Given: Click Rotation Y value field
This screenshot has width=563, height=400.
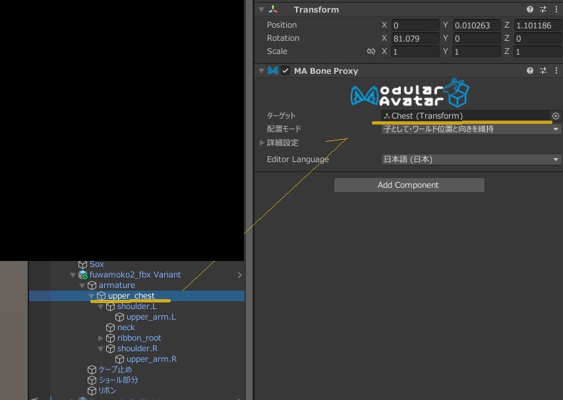Looking at the screenshot, I should tap(477, 38).
